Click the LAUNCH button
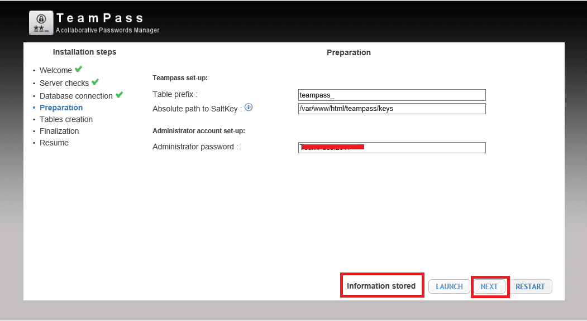This screenshot has height=321, width=587. [x=449, y=286]
